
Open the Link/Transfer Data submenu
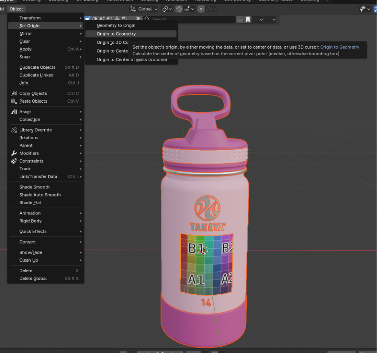coord(46,177)
